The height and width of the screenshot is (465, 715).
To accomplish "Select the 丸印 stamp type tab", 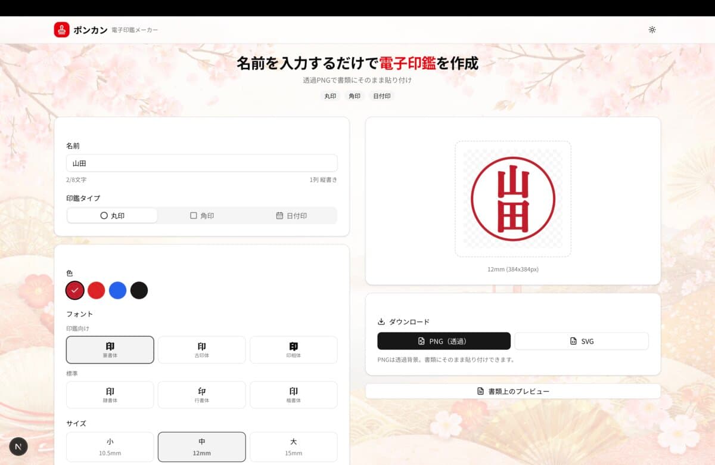I will (x=112, y=216).
